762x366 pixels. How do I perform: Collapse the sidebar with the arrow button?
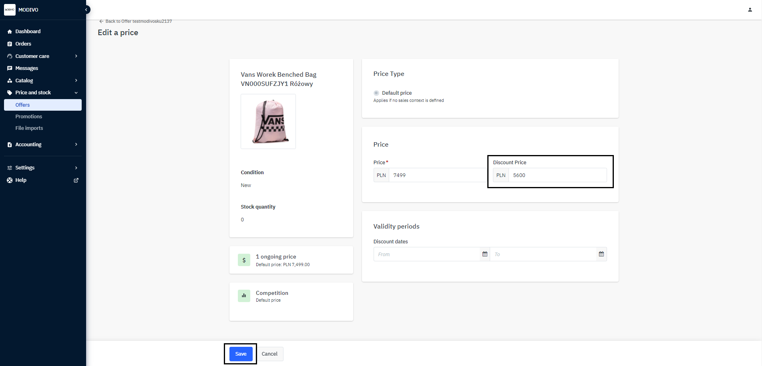[86, 10]
